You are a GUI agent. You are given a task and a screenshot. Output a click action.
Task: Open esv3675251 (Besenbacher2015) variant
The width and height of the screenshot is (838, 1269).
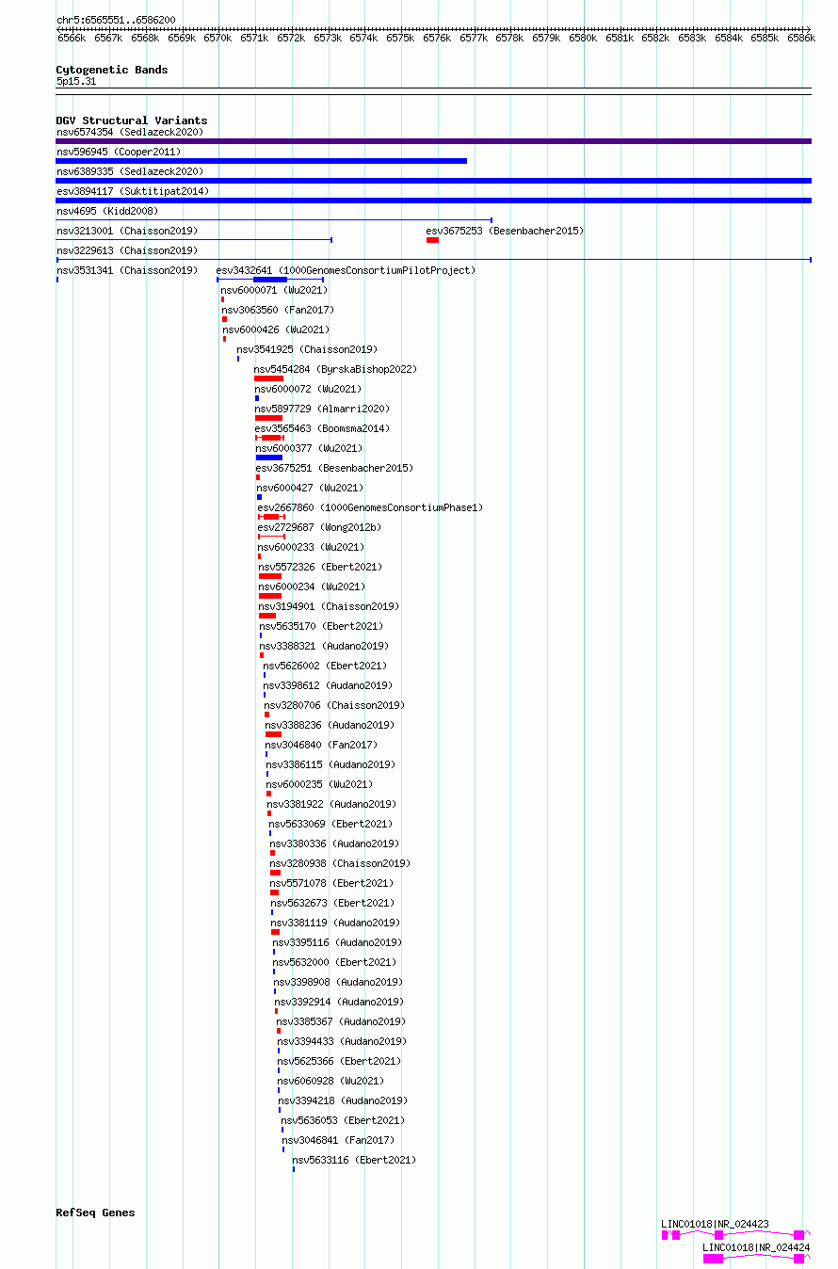[334, 469]
